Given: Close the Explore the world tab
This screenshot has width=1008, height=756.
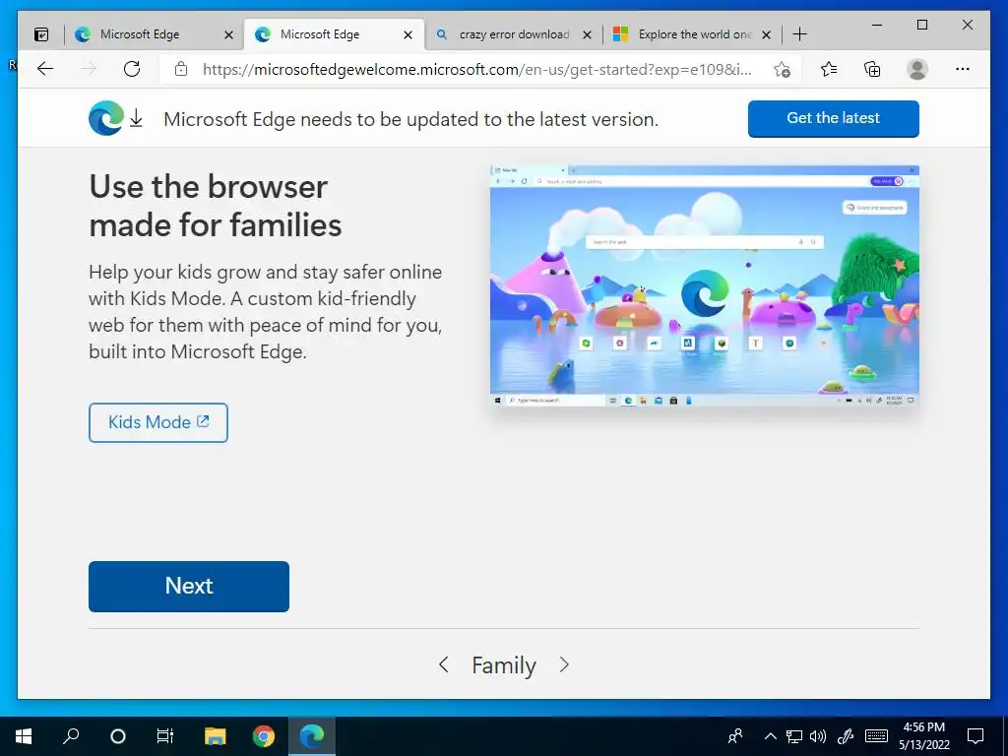Looking at the screenshot, I should tap(766, 34).
